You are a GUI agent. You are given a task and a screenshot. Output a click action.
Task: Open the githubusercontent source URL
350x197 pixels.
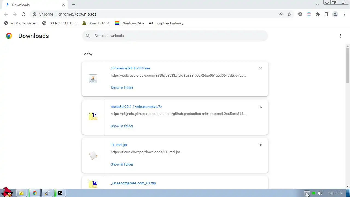tap(178, 114)
